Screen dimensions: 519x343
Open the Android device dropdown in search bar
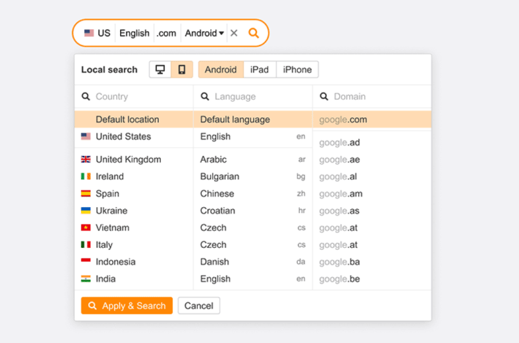[x=204, y=33]
